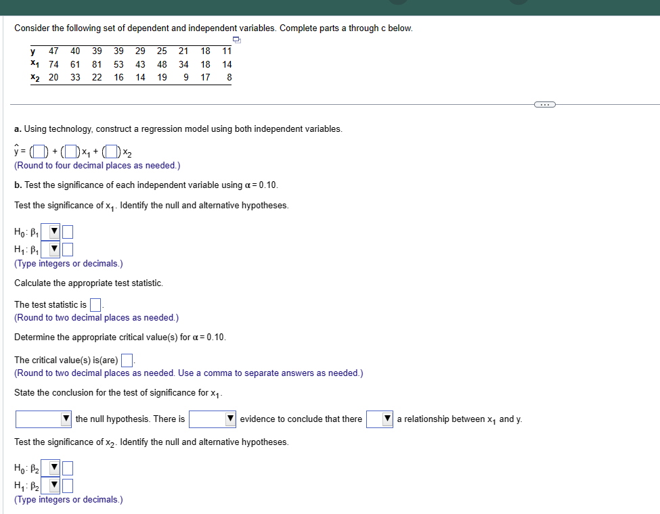This screenshot has width=660, height=514.
Task: Click the intercept input box in the regression equation
Action: tap(40, 149)
